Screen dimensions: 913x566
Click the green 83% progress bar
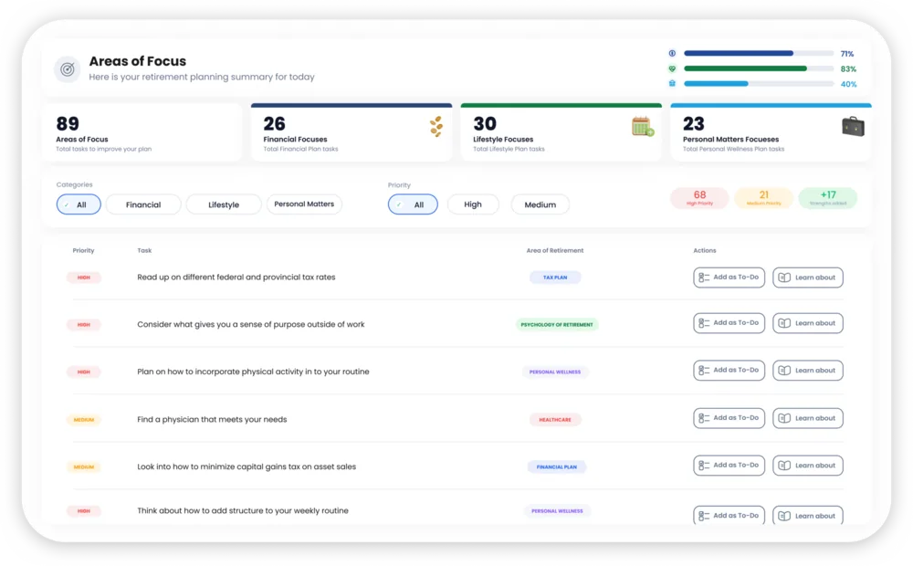(759, 68)
